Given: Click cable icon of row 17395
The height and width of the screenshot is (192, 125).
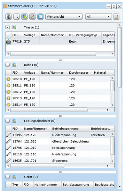Looking at the screenshot, I should (8, 135).
